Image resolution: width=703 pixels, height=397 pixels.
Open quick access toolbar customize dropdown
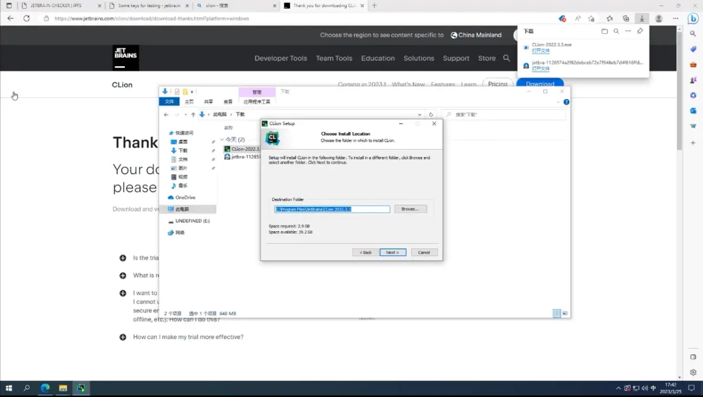[x=192, y=91]
